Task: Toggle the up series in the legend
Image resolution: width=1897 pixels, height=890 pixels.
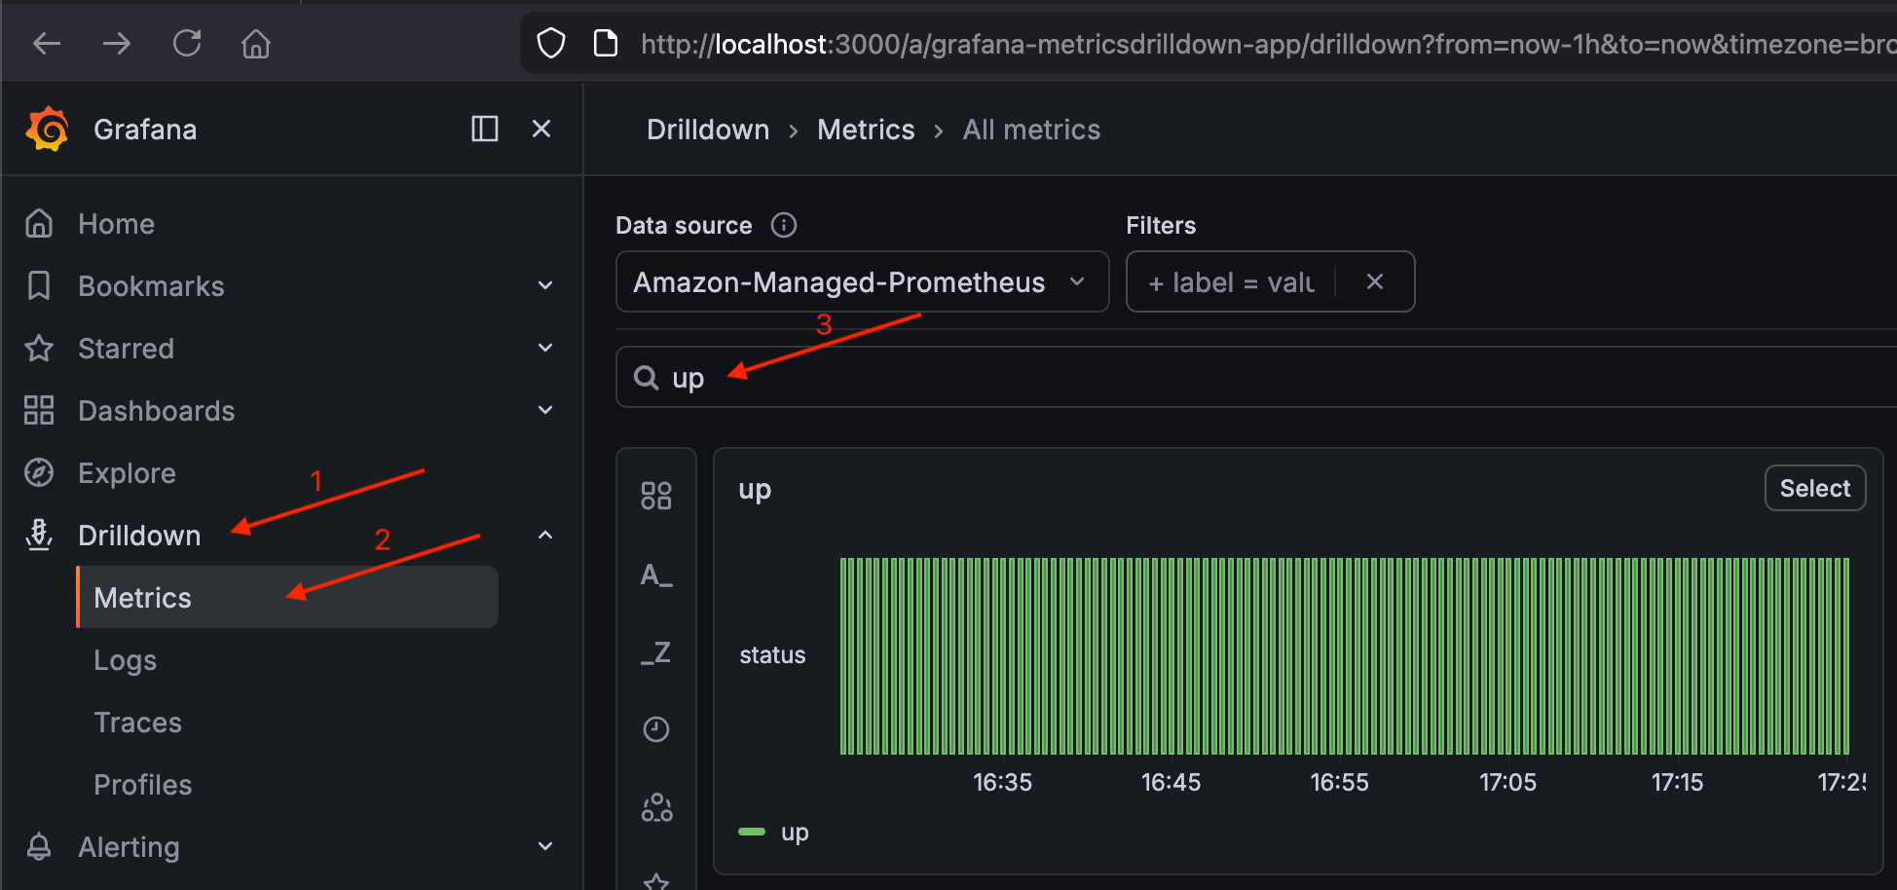Action: 795,833
